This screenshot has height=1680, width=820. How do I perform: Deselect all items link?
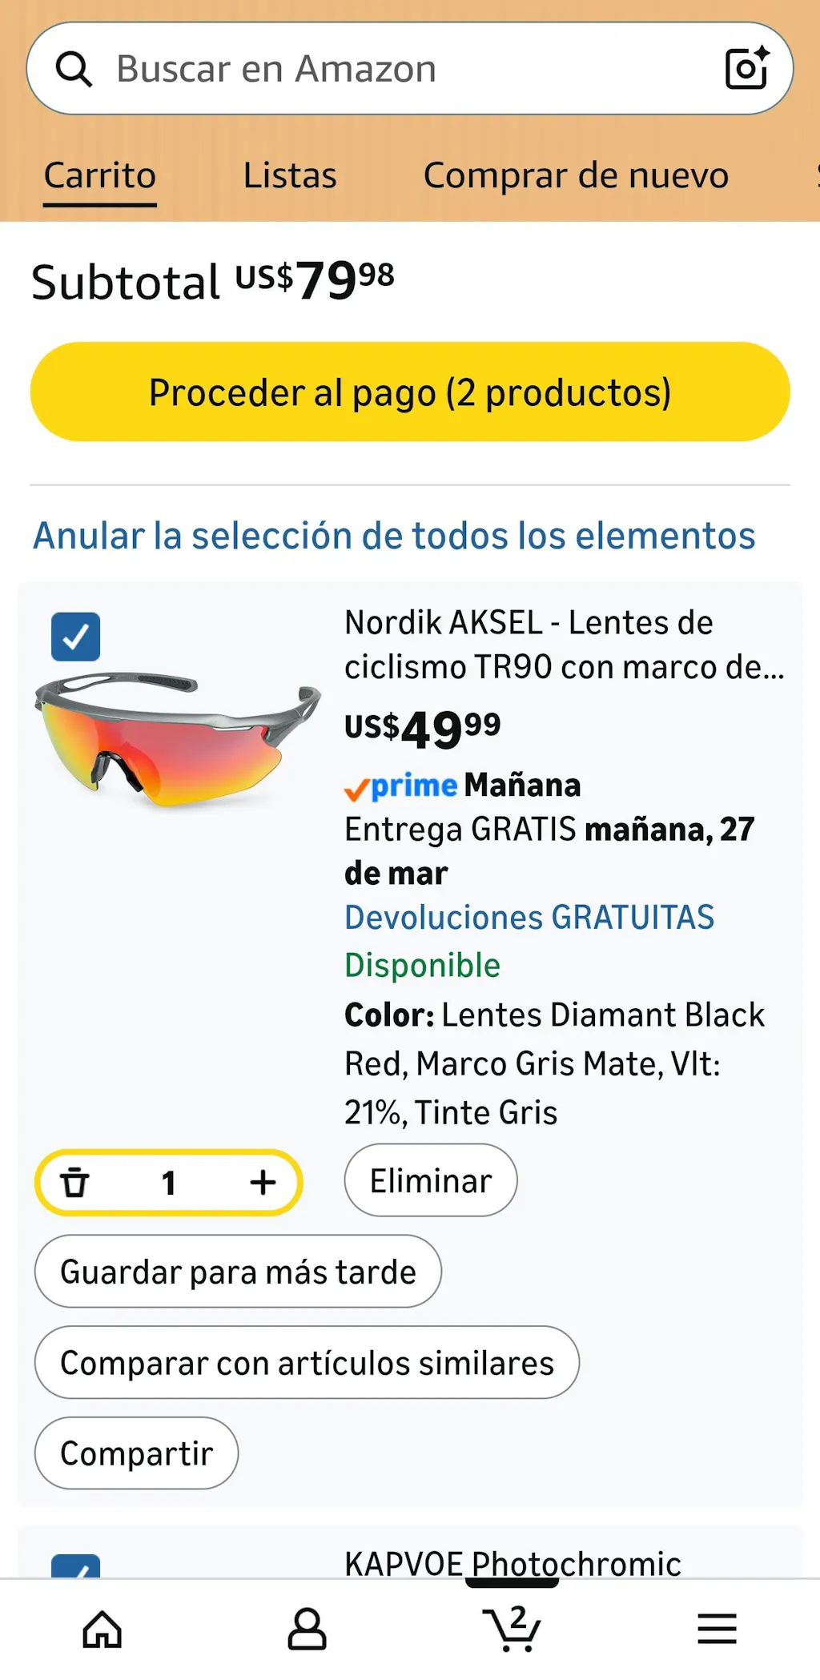(394, 536)
